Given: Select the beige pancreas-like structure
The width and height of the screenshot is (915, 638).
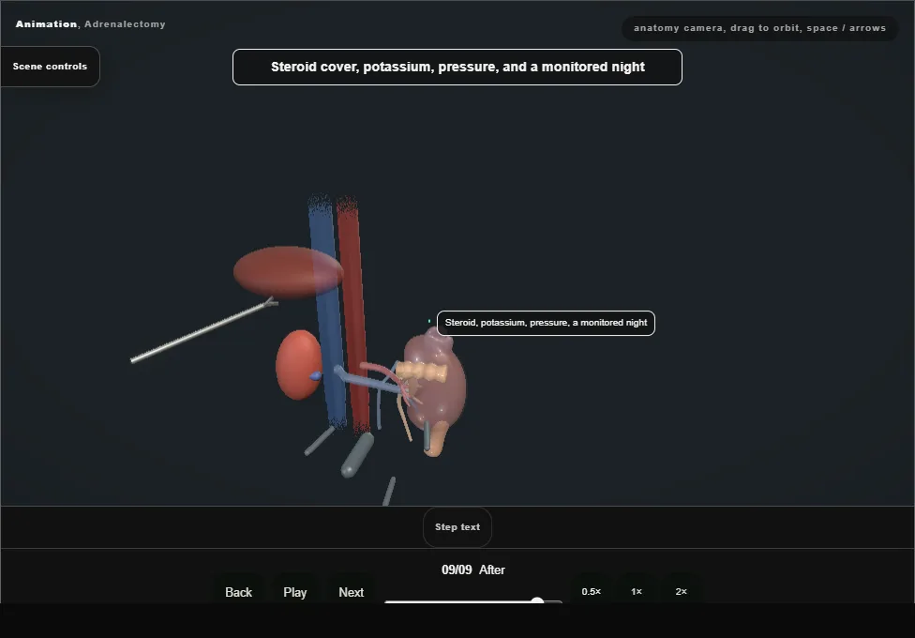Looking at the screenshot, I should pyautogui.click(x=422, y=371).
